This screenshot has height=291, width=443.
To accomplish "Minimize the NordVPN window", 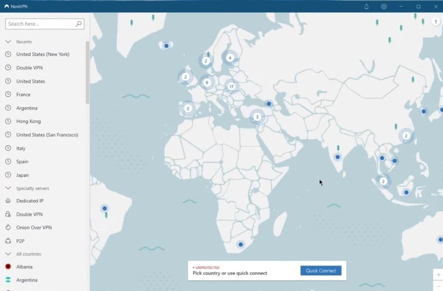I will (401, 7).
